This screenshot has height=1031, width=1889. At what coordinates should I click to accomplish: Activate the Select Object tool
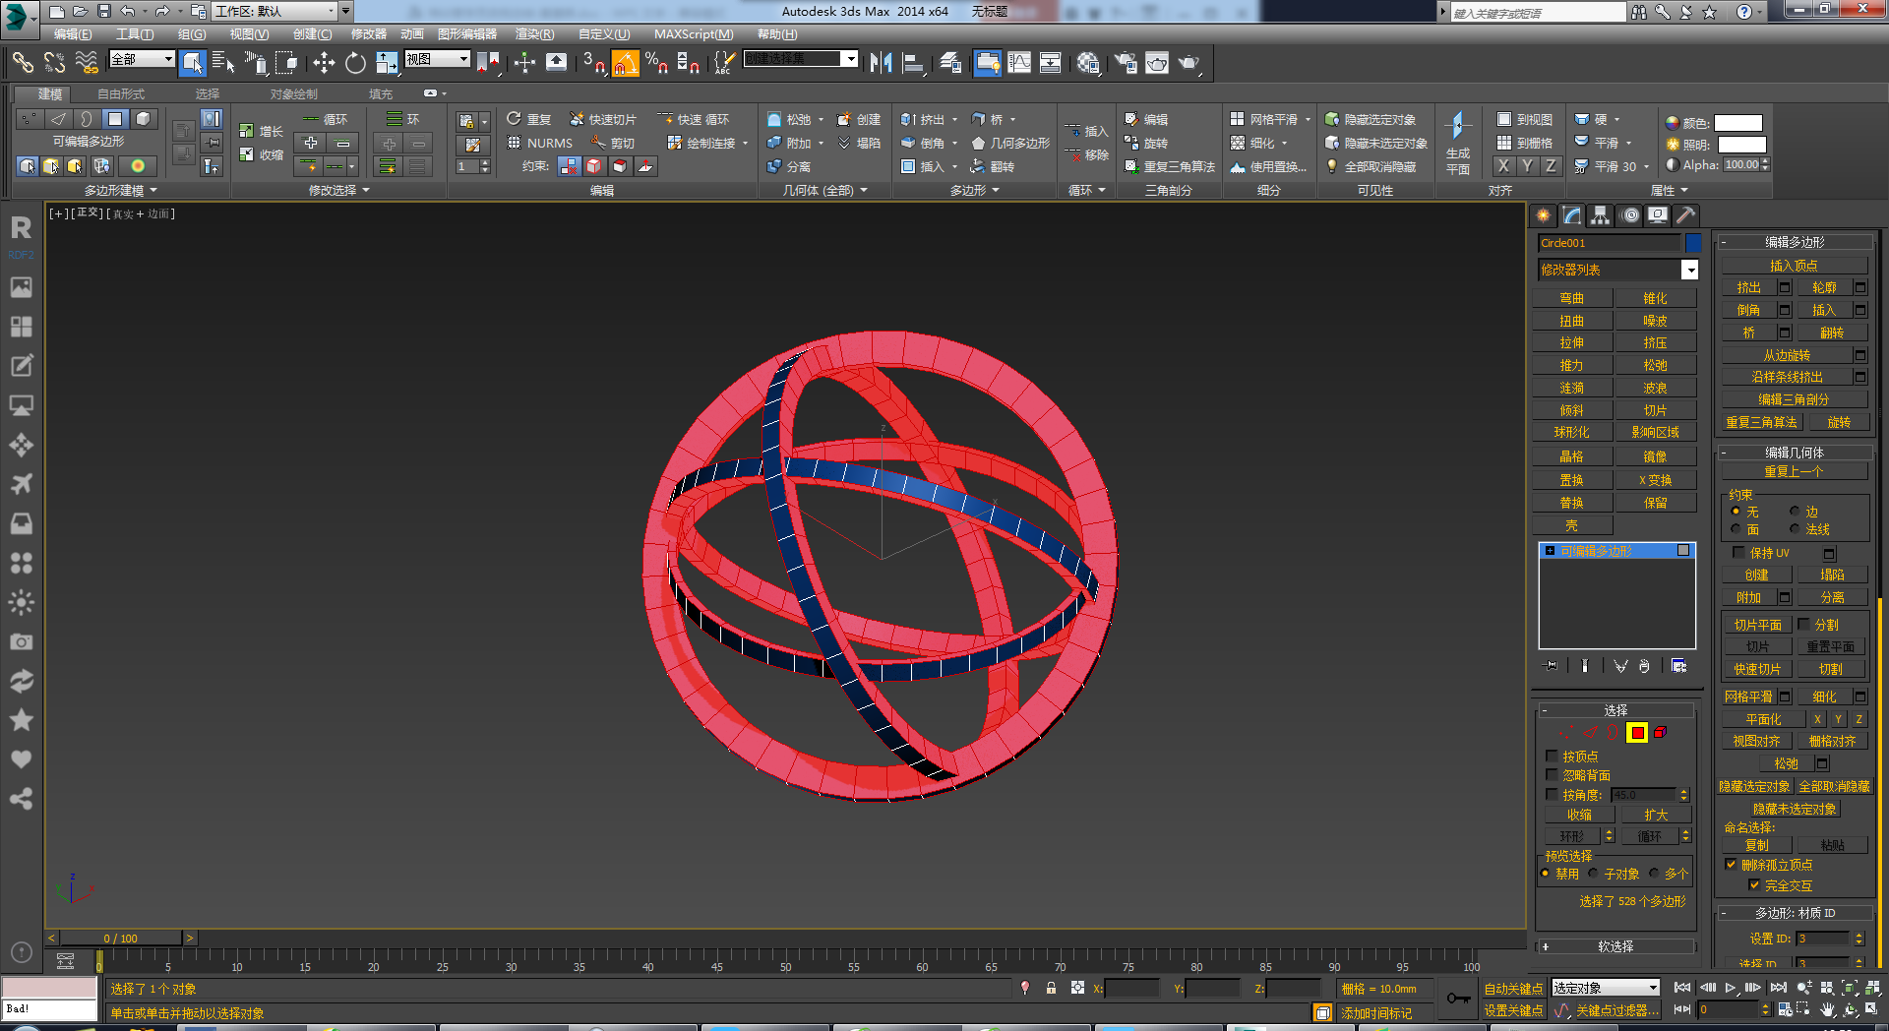192,63
